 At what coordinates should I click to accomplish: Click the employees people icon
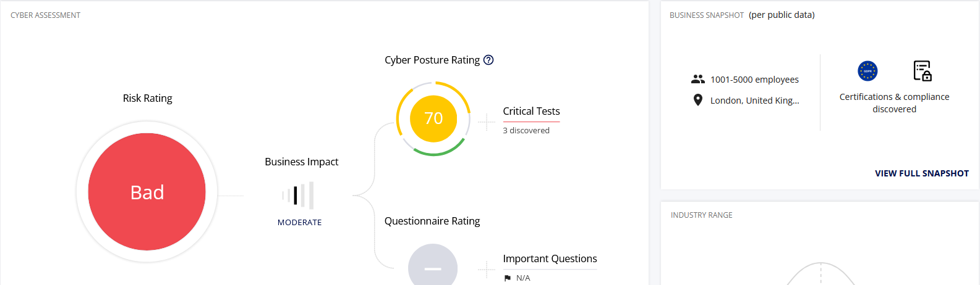tap(698, 79)
